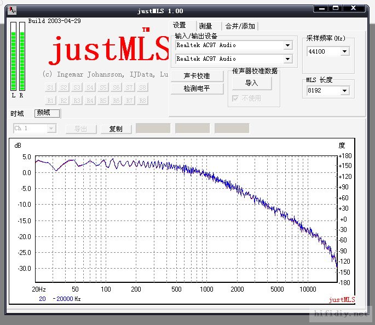Click the S1 memory slot button
Image resolution: width=375 pixels, height=325 pixels.
click(50, 88)
